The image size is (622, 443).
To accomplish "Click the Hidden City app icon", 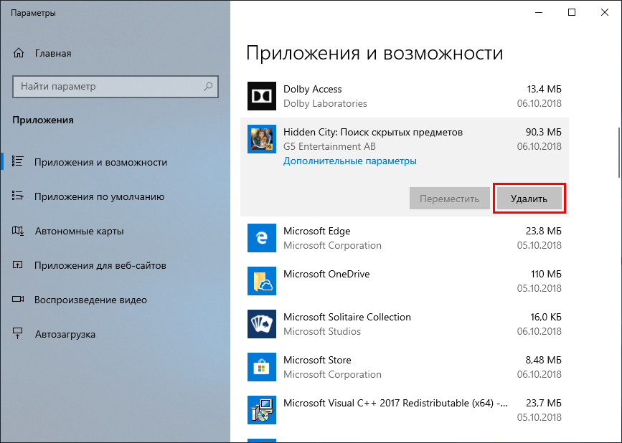I will pos(262,139).
